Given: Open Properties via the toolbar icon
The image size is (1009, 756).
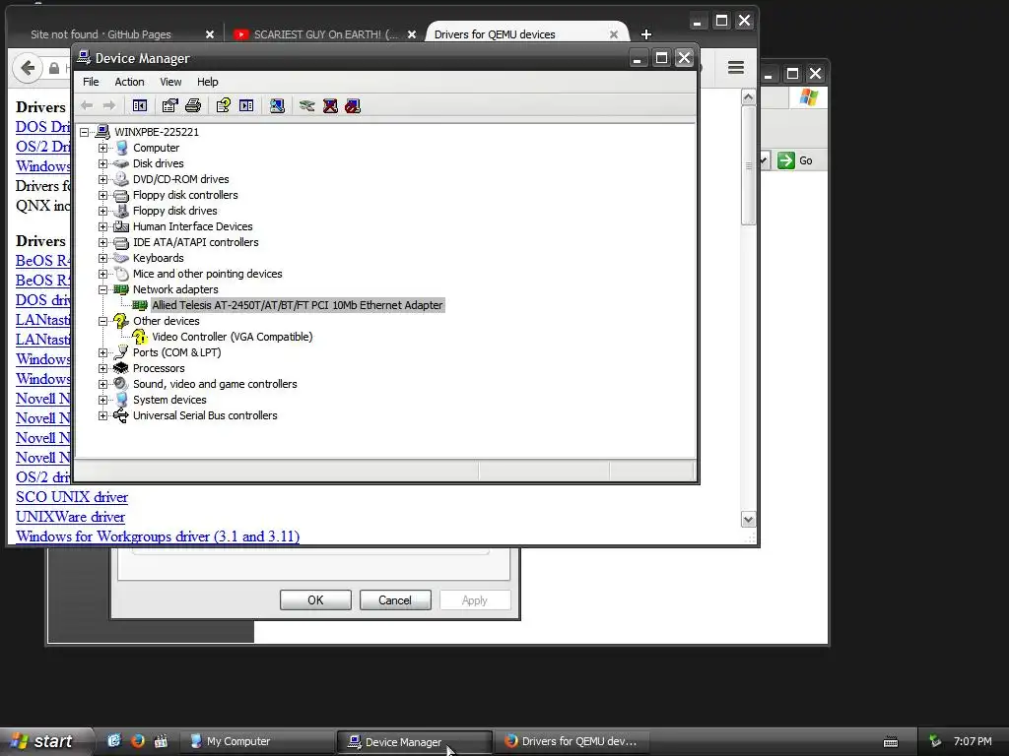Looking at the screenshot, I should coord(169,105).
